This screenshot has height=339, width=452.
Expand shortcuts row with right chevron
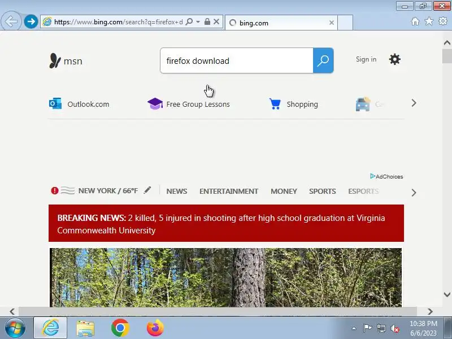(414, 103)
